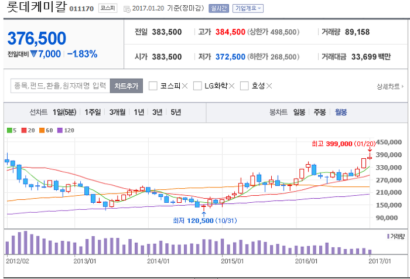Viewport: 410px width, 279px height.
Task: Open the 기업개요 dropdown
Action: pos(248,9)
